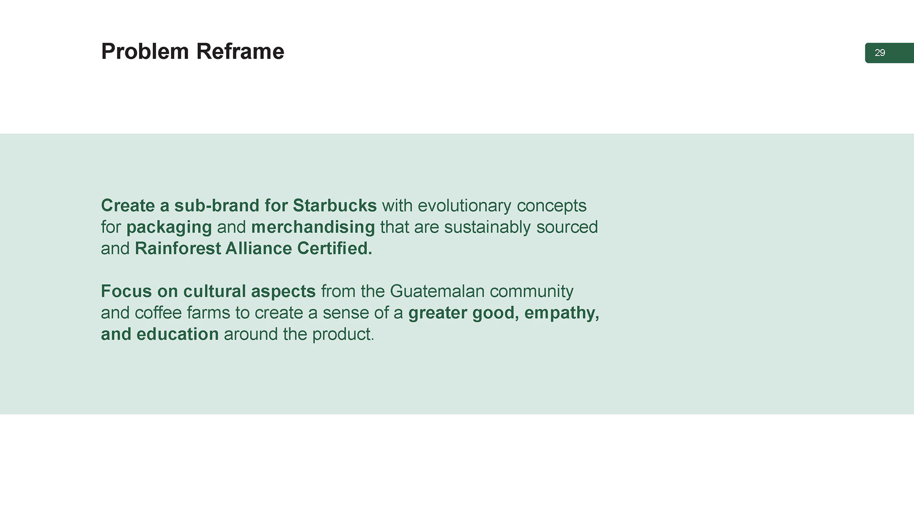
Task: Click the word 'empathy,' in second paragraph
Action: pyautogui.click(x=562, y=313)
